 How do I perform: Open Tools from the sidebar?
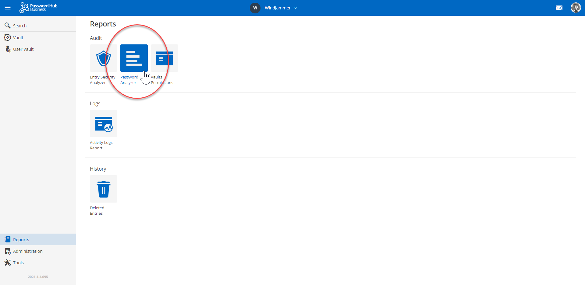point(18,263)
